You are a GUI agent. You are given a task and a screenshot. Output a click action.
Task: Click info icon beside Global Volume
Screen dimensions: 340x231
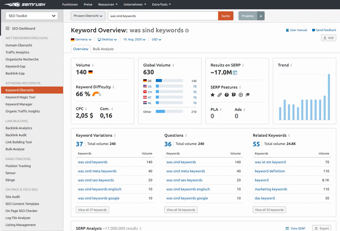(x=173, y=65)
